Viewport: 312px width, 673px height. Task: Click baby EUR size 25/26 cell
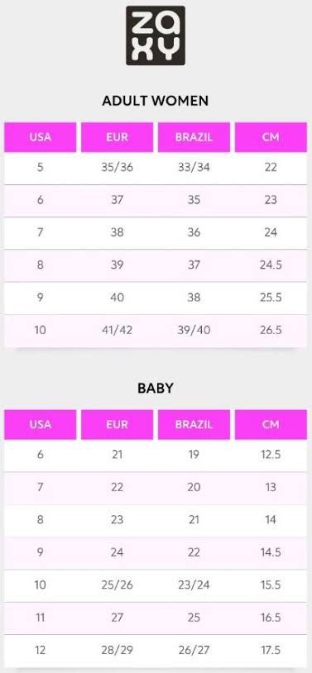[117, 585]
